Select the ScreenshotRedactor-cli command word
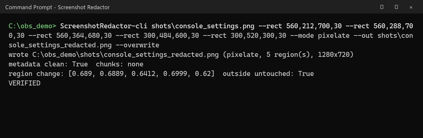The width and height of the screenshot is (423, 138). point(104,26)
